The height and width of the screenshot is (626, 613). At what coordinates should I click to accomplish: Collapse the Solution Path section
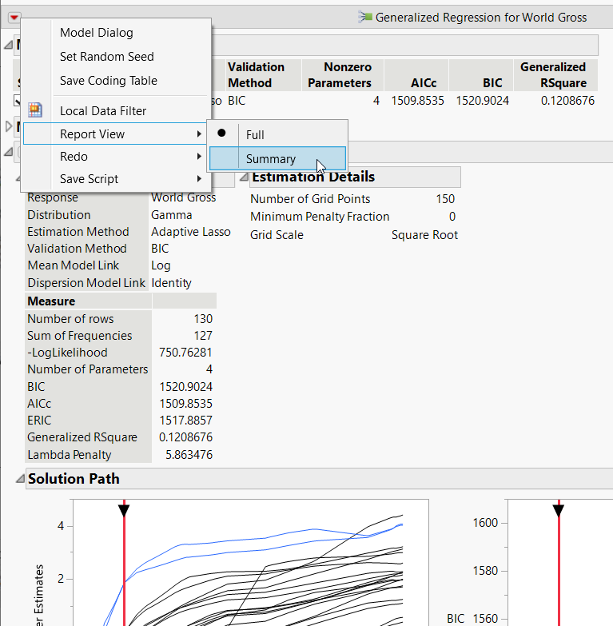click(19, 479)
